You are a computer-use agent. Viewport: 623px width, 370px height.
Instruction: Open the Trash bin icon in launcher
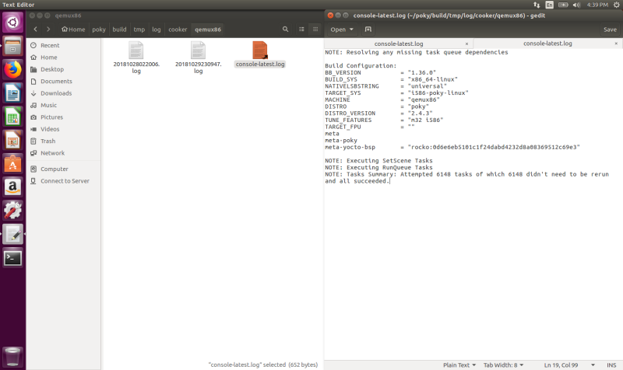[12, 357]
